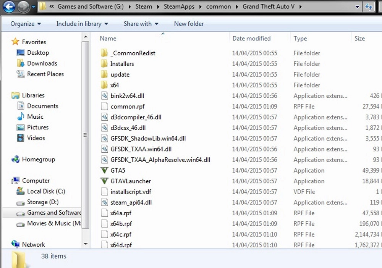Select the x64 folder icon
382x268 pixels.
104,85
